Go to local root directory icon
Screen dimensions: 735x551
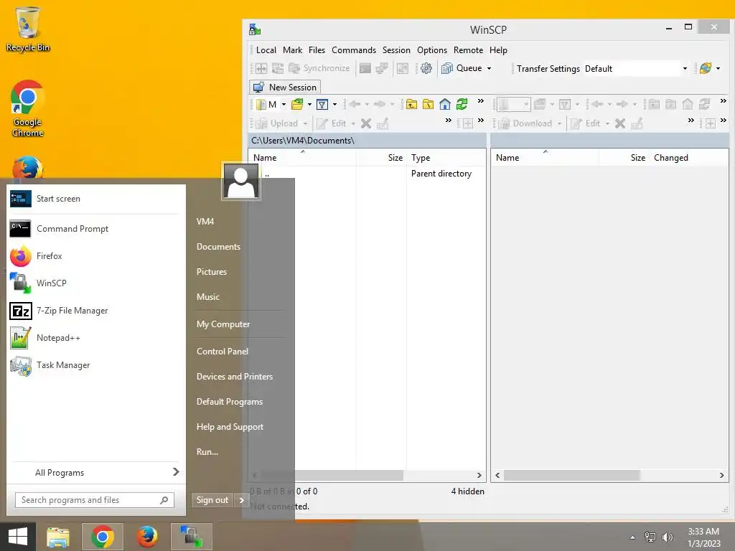click(428, 105)
